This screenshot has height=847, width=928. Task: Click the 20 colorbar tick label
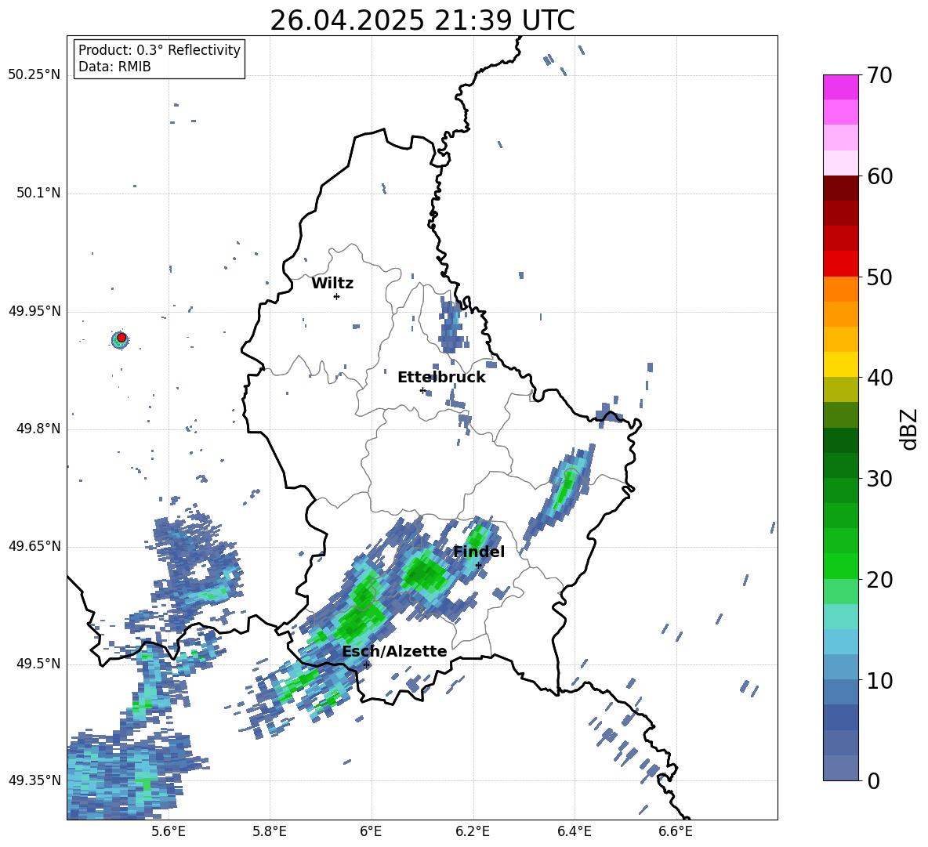pos(879,580)
